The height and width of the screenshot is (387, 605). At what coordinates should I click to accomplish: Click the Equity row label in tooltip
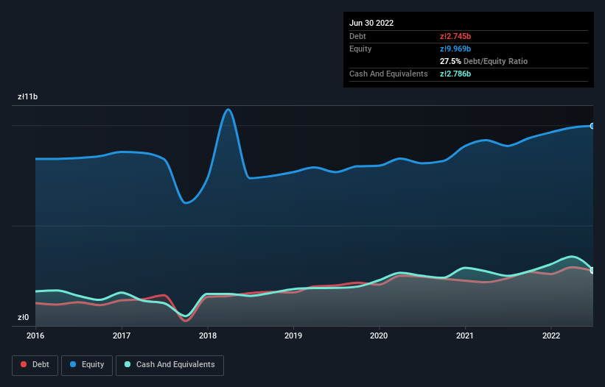360,49
